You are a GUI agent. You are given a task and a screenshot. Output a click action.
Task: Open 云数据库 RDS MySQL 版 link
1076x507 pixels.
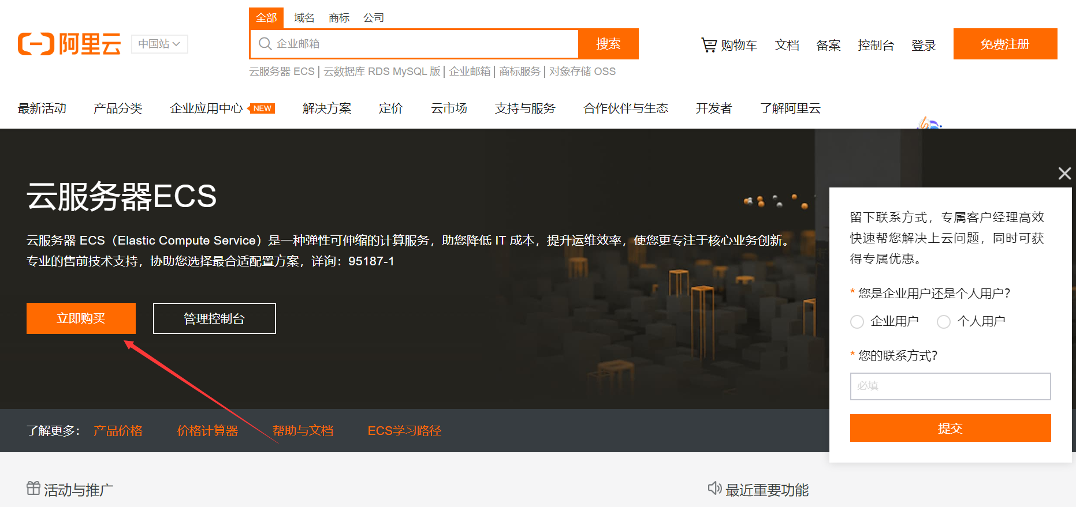pyautogui.click(x=382, y=72)
